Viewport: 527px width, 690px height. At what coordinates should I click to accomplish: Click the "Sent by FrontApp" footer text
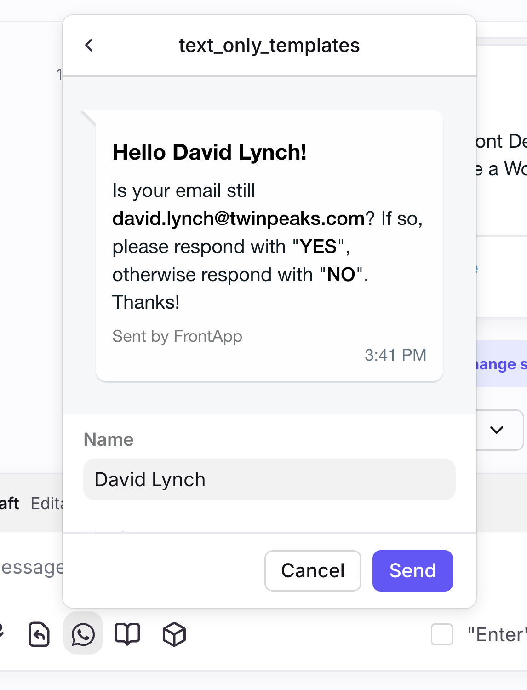(177, 336)
